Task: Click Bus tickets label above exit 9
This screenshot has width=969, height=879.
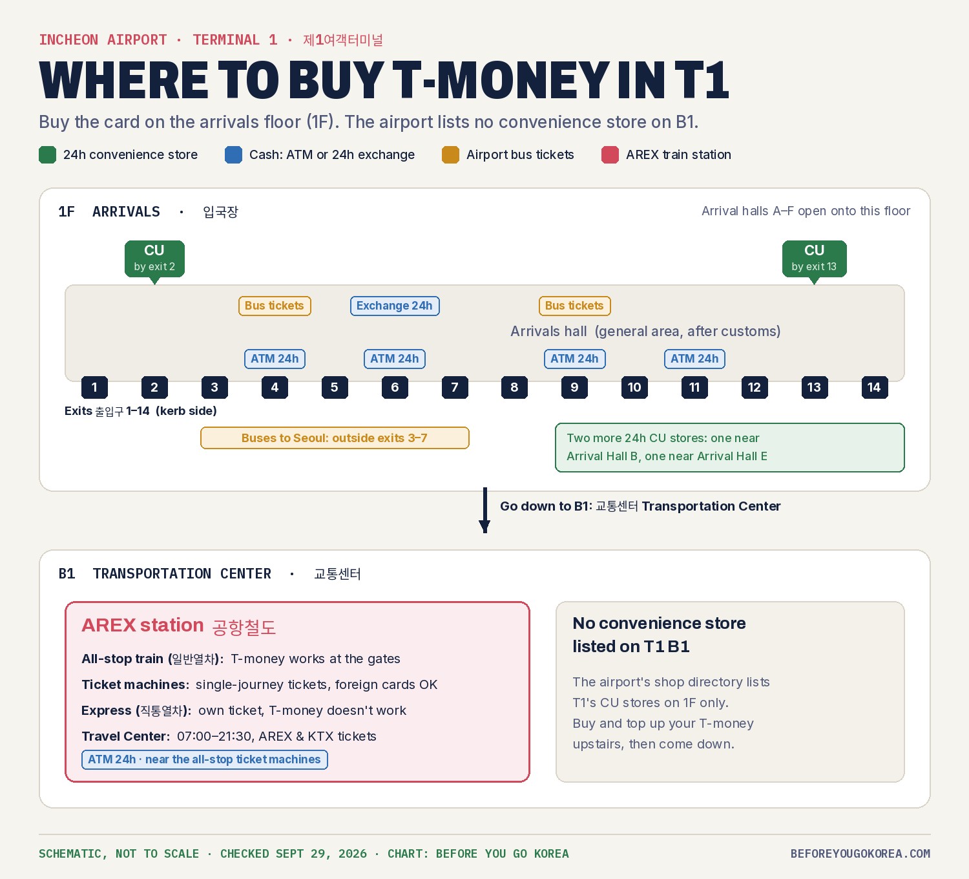Action: (x=574, y=306)
